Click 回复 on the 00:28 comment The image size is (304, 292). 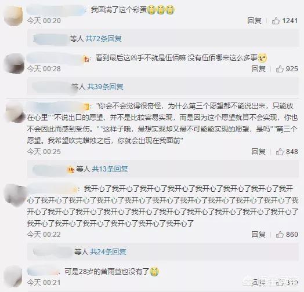click(x=258, y=68)
